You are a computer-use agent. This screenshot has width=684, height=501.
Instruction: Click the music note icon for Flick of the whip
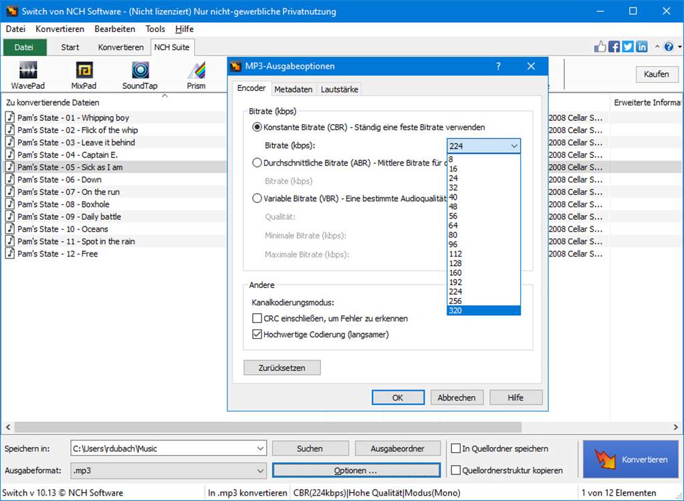coord(10,130)
